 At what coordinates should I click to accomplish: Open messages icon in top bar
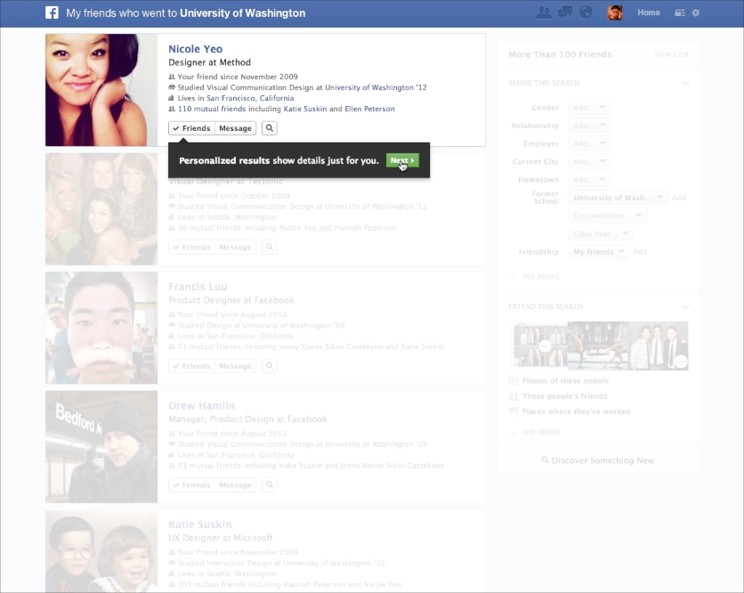564,12
